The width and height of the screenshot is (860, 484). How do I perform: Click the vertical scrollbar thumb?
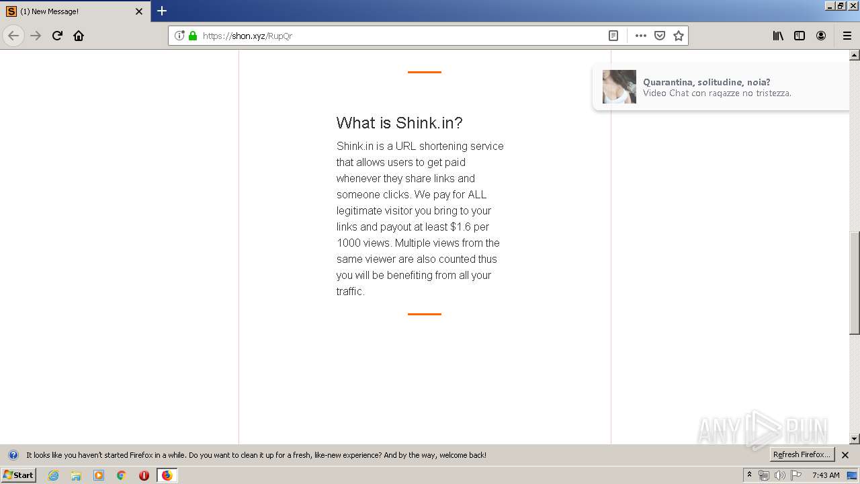pos(855,283)
